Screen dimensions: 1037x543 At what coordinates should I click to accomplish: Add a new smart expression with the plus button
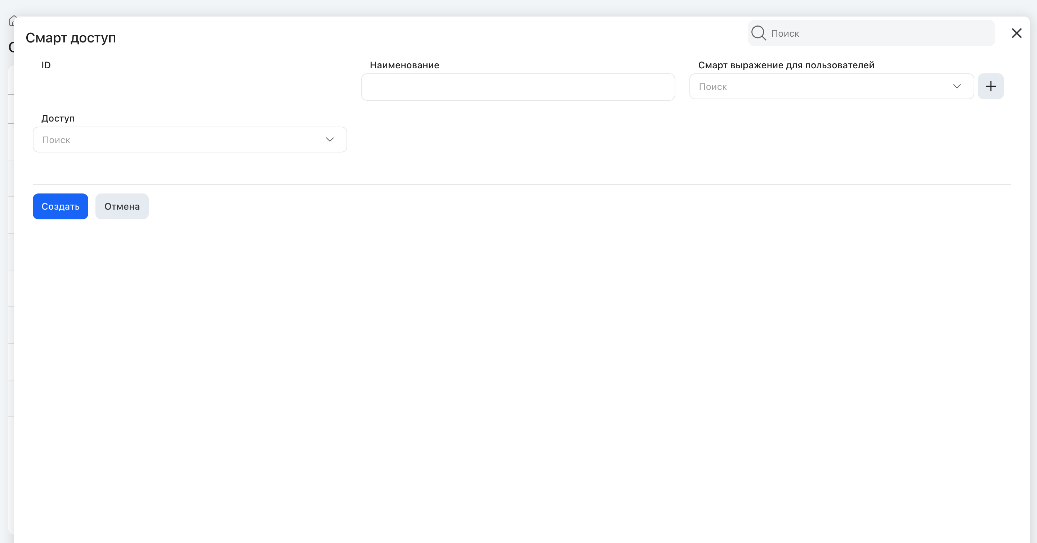tap(991, 86)
